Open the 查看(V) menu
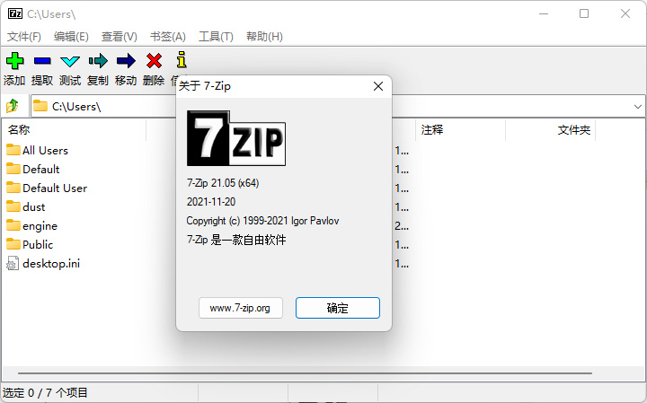Viewport: 647px width, 403px height. 120,37
